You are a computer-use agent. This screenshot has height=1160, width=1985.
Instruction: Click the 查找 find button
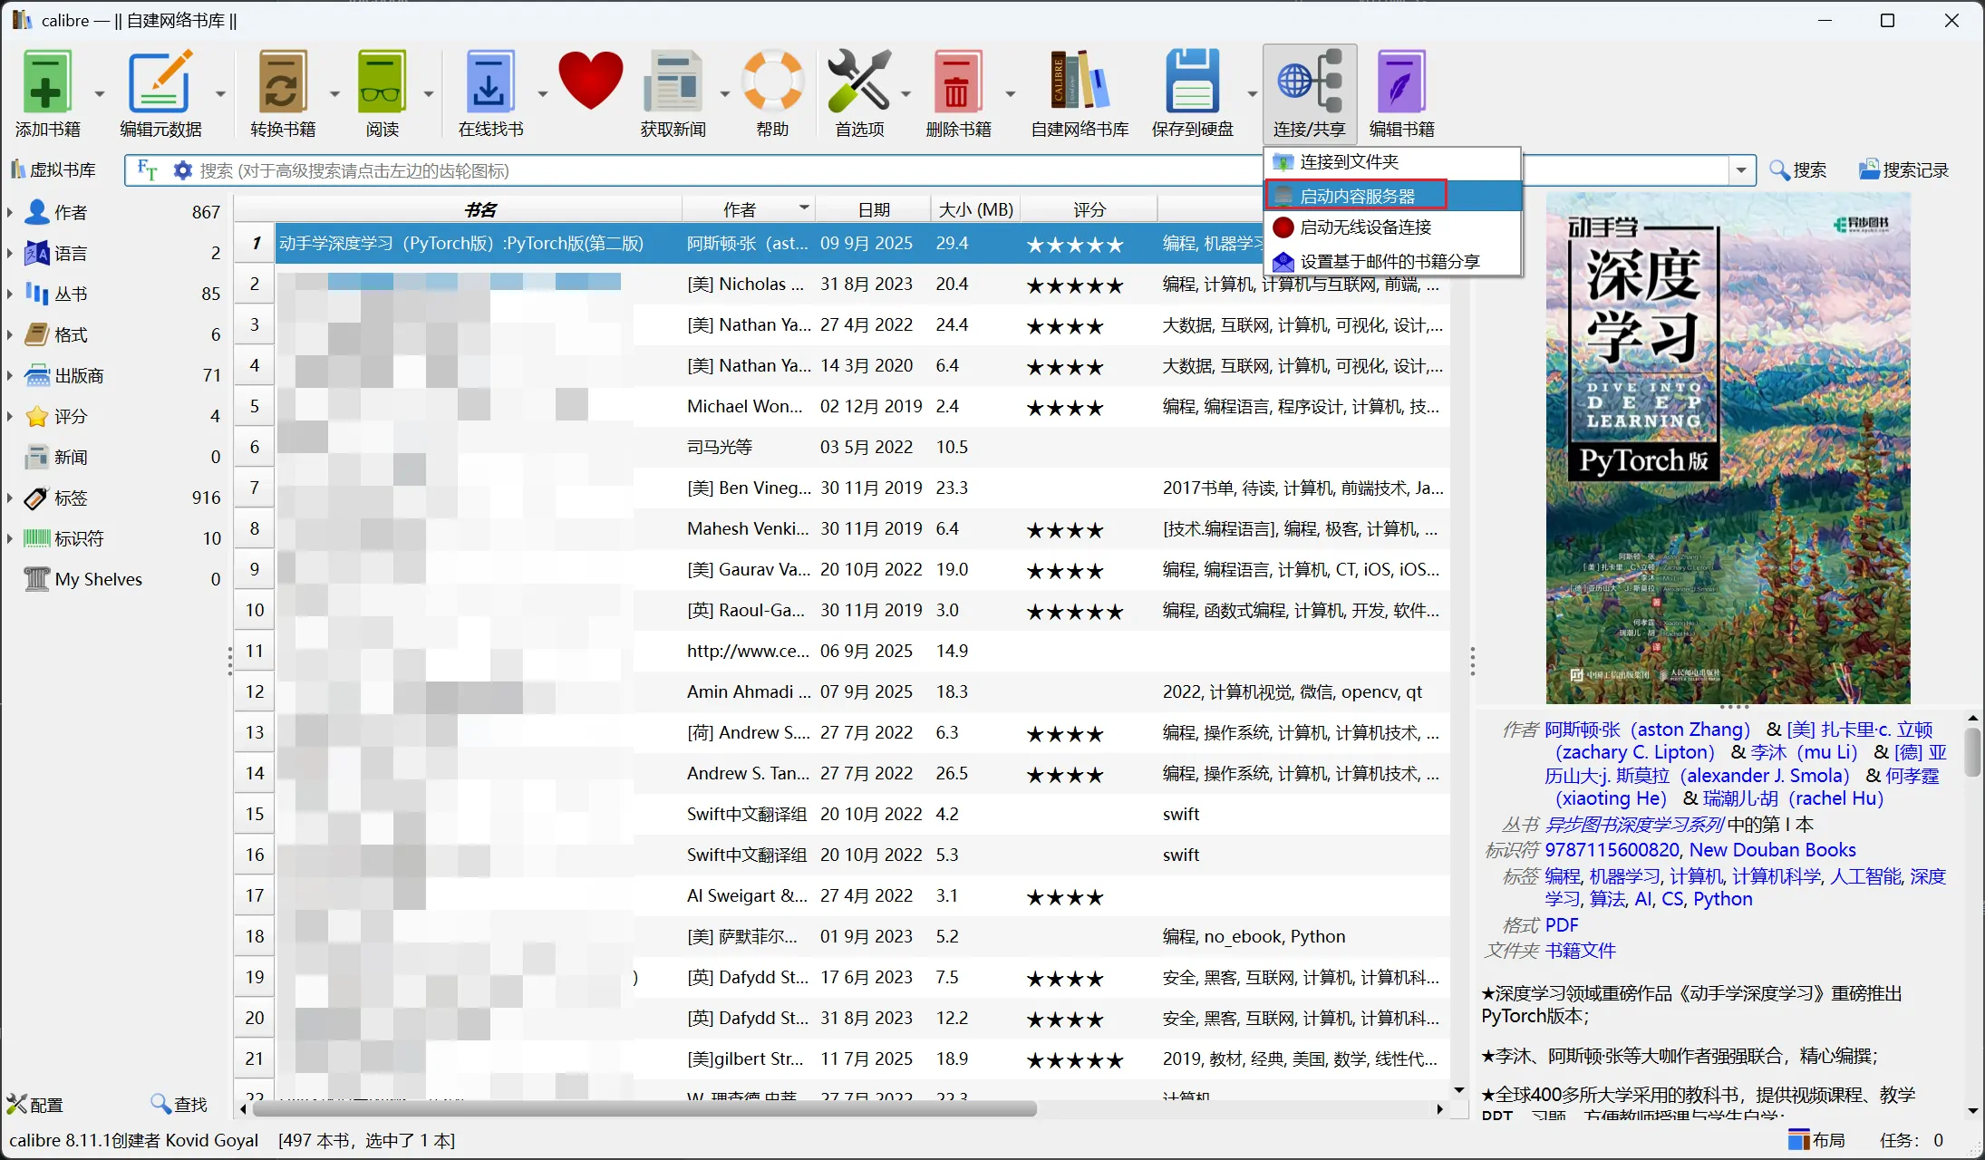click(x=179, y=1104)
